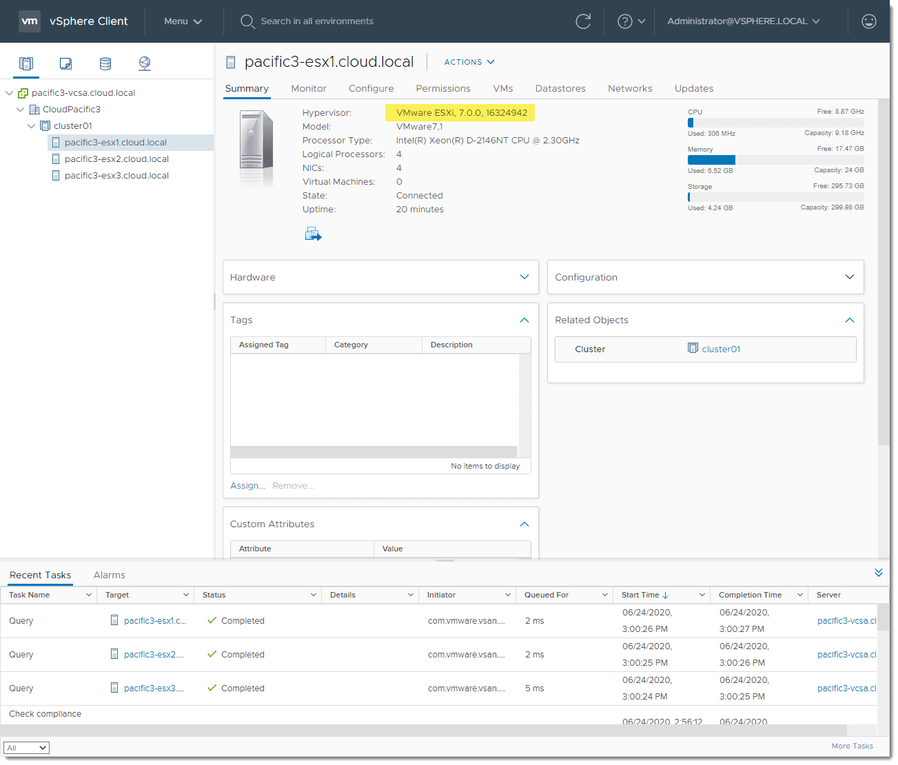The image size is (898, 765).
Task: Open the ACTIONS dropdown menu
Action: (x=469, y=62)
